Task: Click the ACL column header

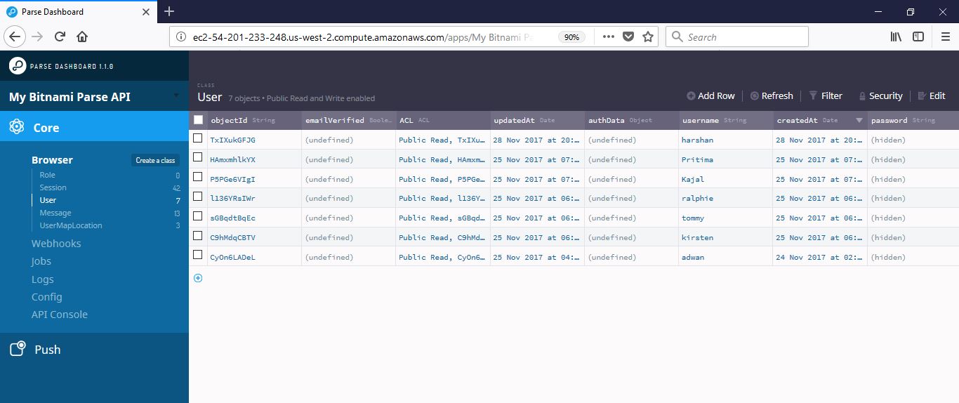Action: pos(443,120)
